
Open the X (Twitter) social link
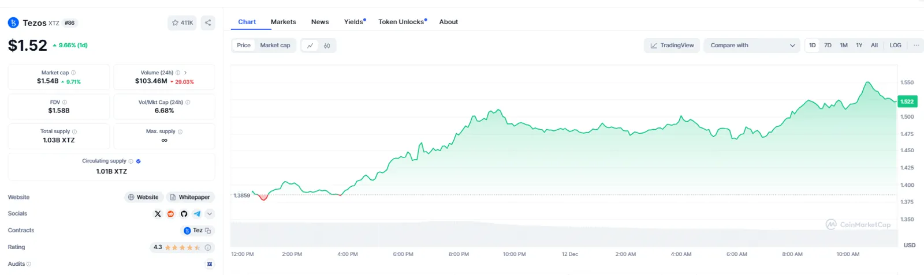[x=158, y=214]
